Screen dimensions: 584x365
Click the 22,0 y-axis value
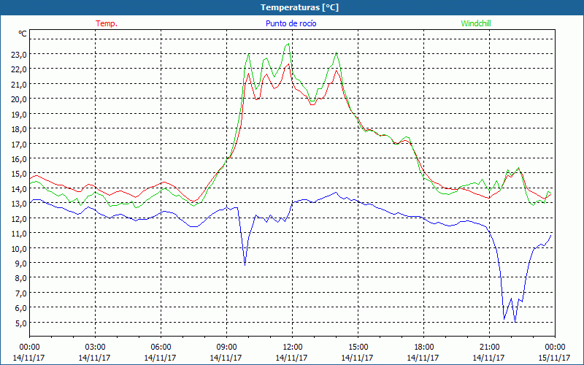[19, 69]
